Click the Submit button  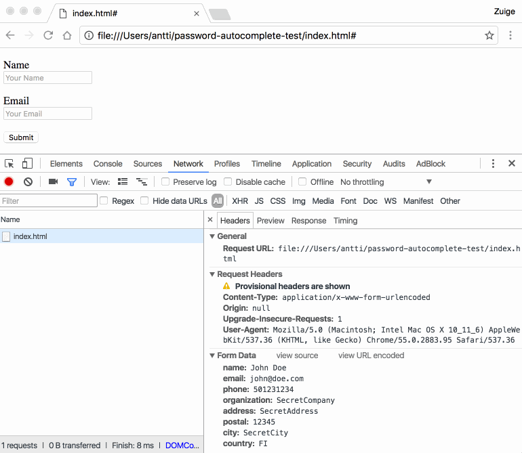tap(21, 137)
